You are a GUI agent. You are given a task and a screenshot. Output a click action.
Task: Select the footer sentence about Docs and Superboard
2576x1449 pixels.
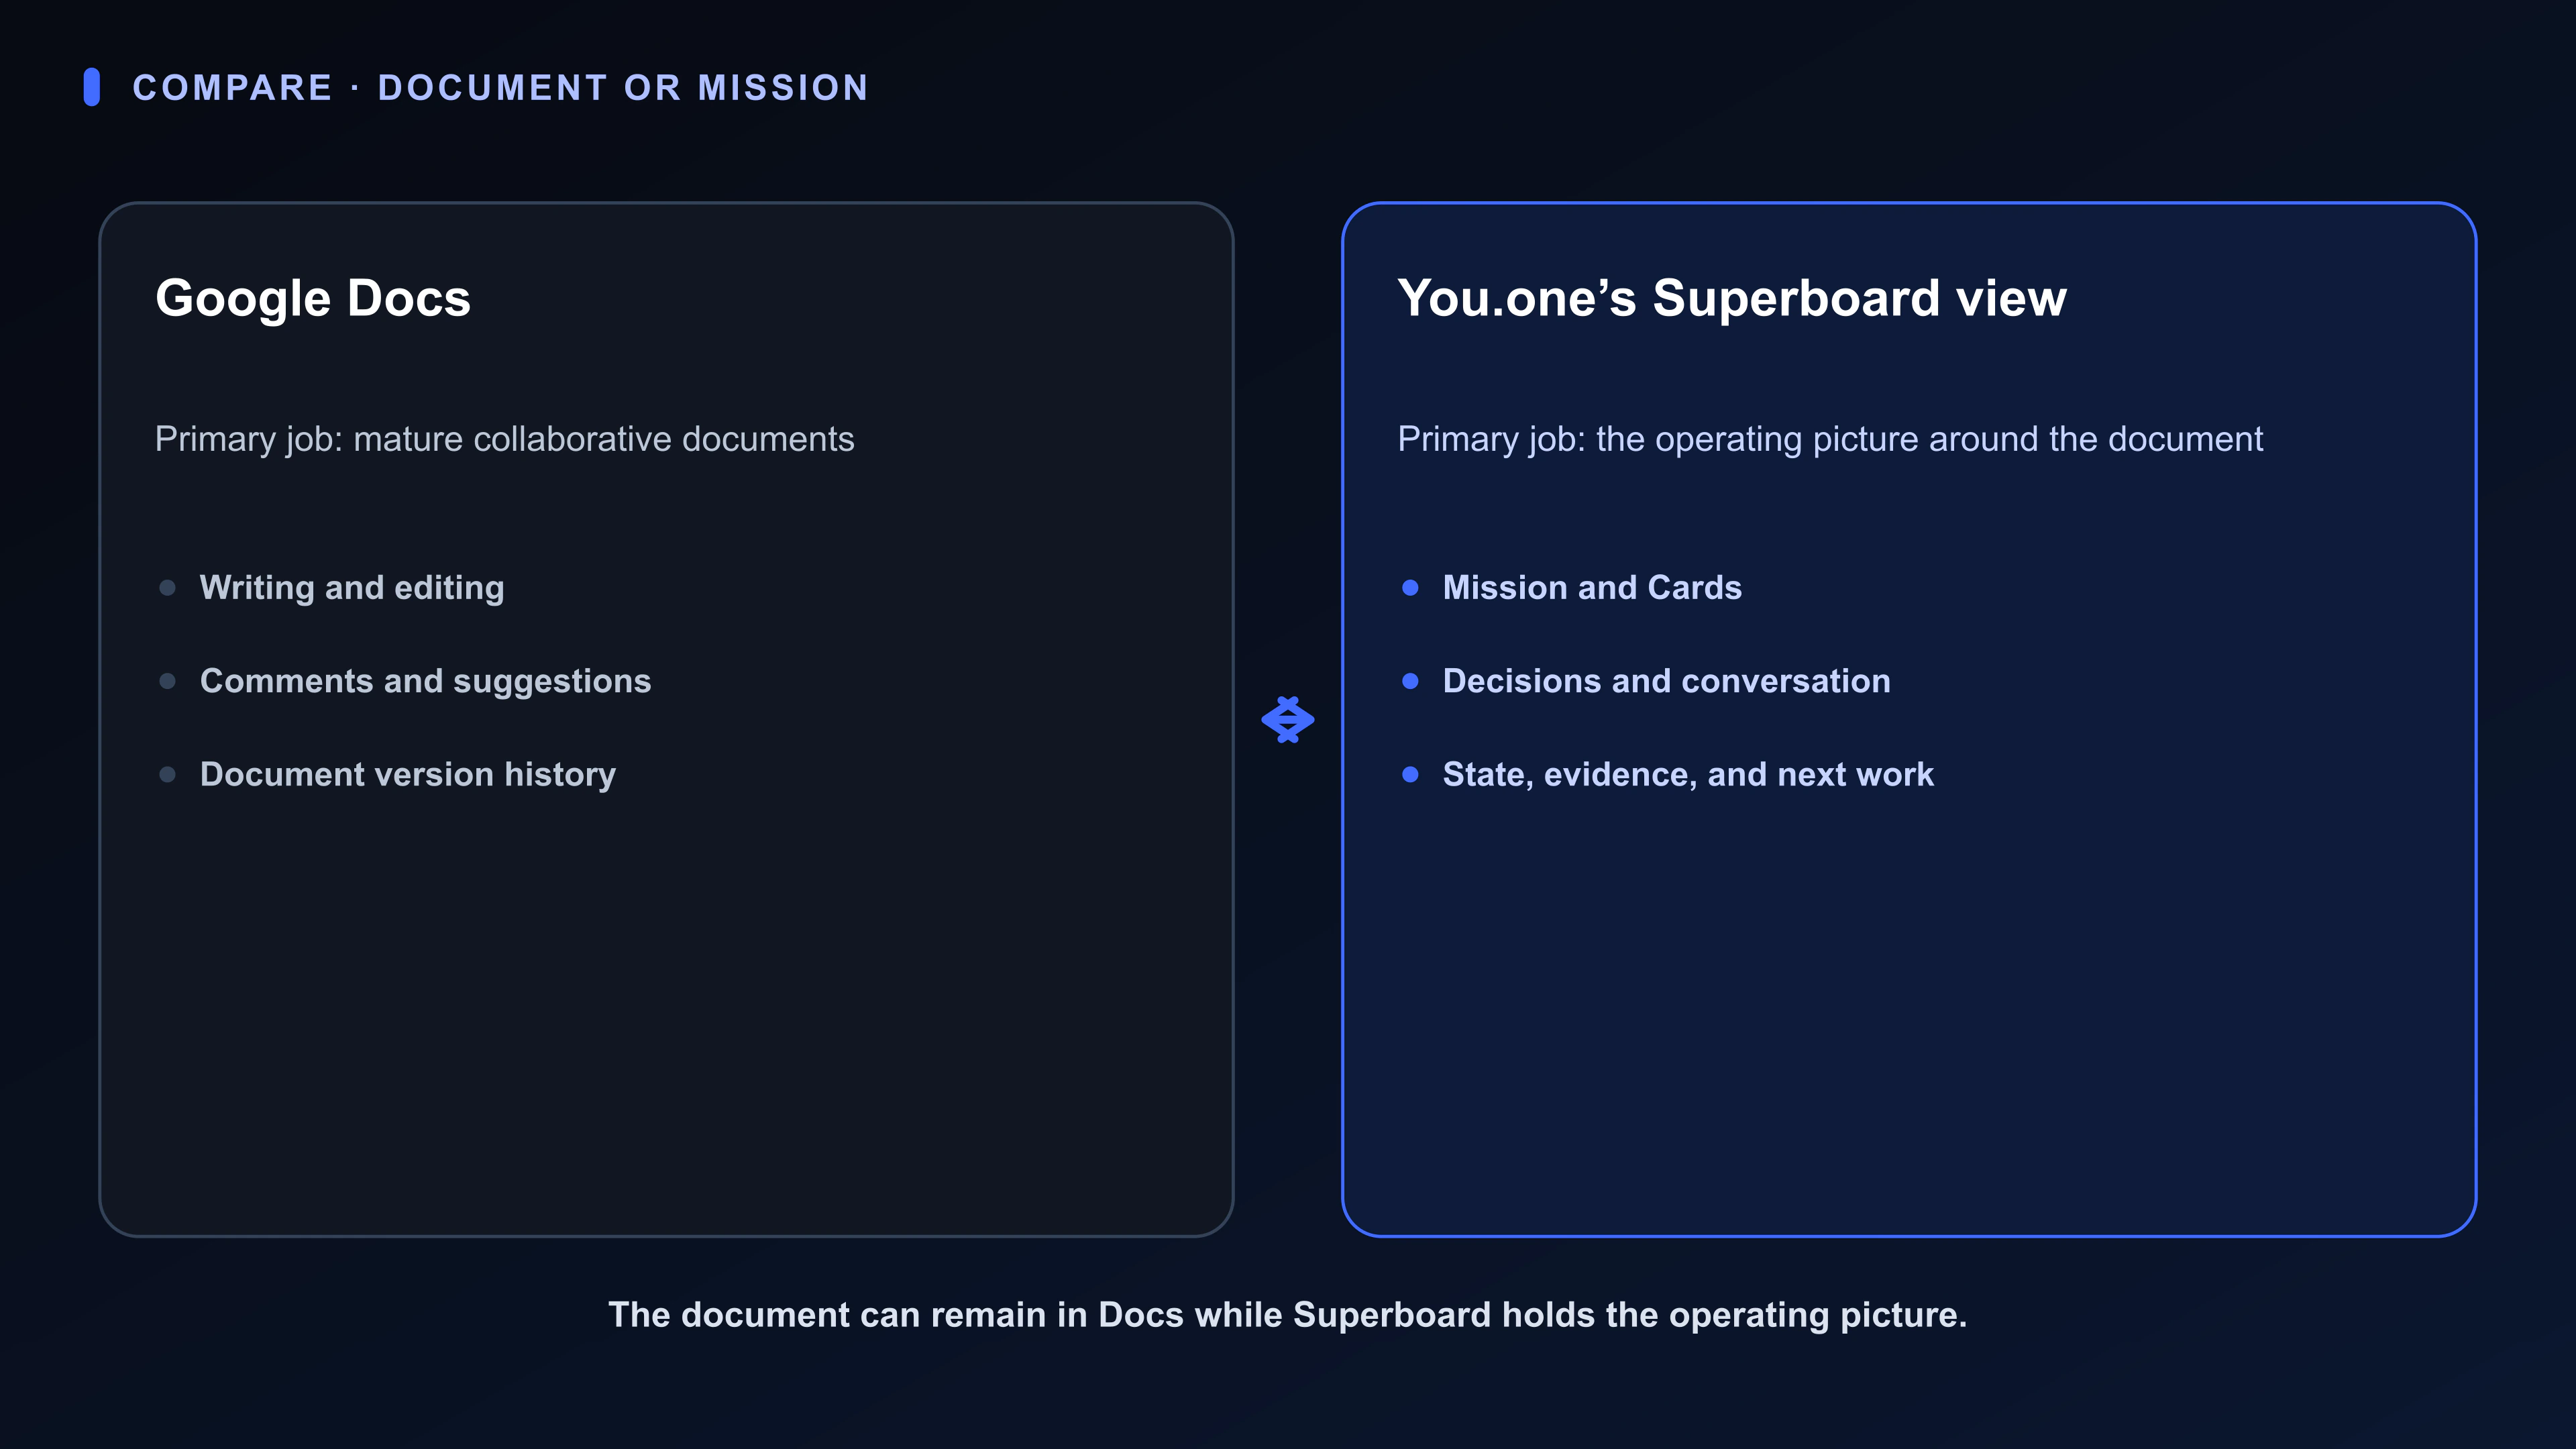1288,1315
